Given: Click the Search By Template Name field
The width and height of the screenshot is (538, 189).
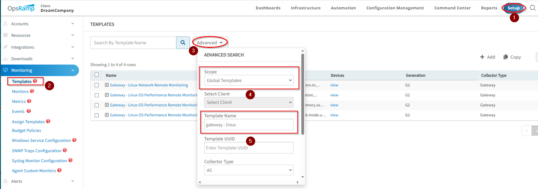Looking at the screenshot, I should click(133, 43).
